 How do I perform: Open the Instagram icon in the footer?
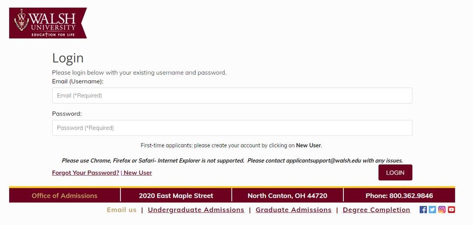[442, 210]
